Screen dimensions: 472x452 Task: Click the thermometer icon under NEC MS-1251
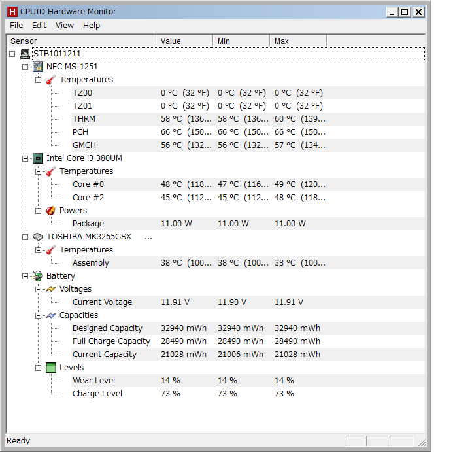[x=51, y=80]
